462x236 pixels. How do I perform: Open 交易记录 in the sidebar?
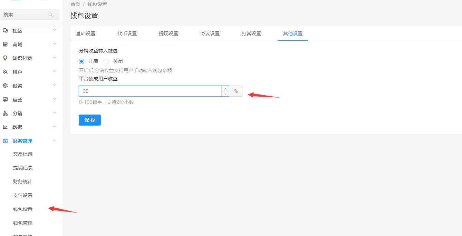coord(23,154)
